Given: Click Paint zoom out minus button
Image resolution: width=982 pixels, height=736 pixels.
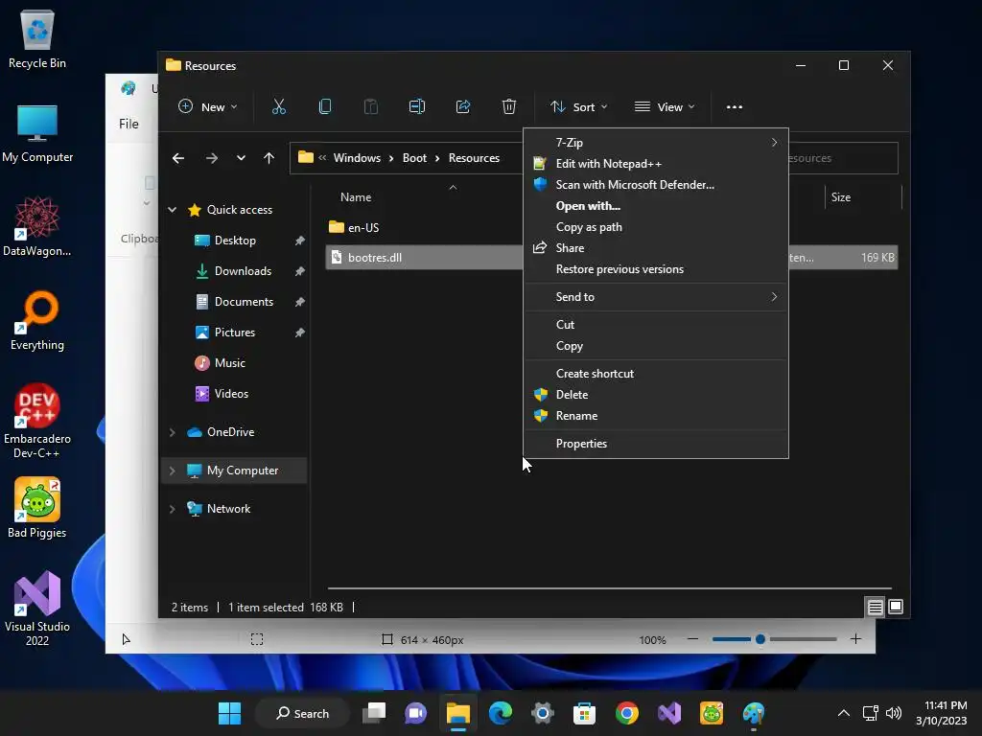Looking at the screenshot, I should click(692, 639).
